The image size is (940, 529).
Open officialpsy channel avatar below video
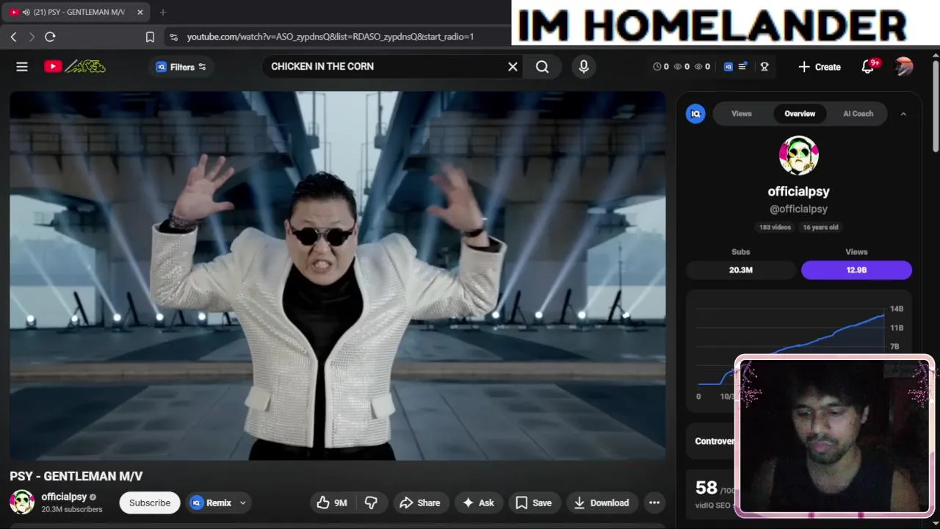point(22,503)
